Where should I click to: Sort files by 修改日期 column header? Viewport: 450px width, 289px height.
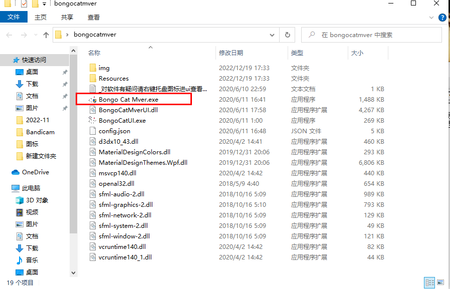[231, 53]
